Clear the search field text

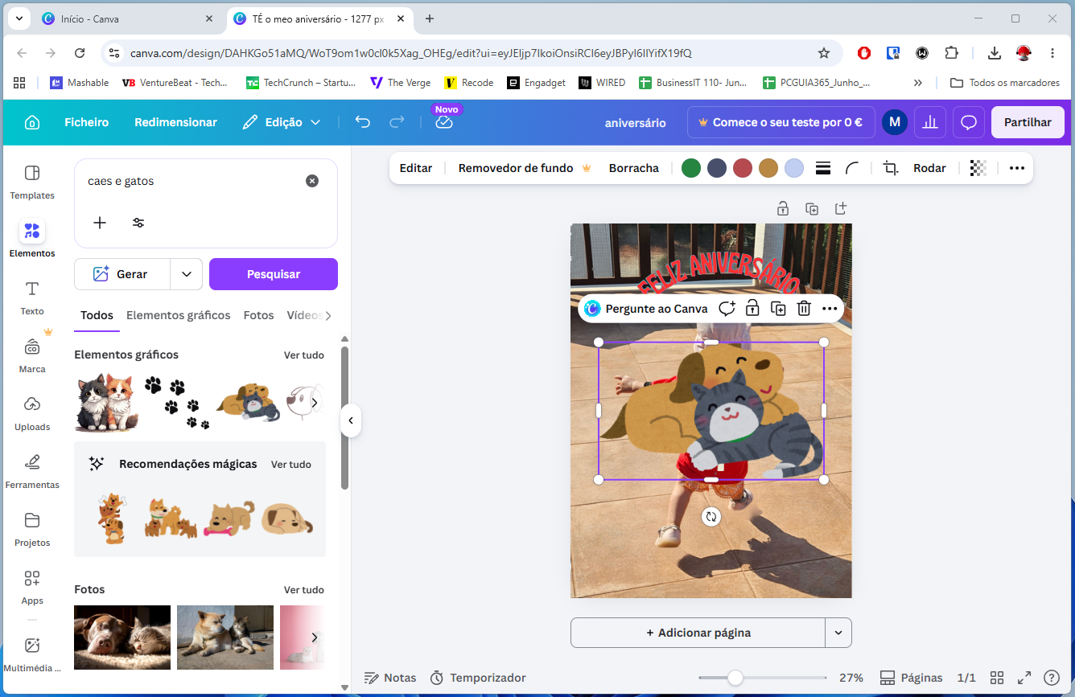(312, 181)
